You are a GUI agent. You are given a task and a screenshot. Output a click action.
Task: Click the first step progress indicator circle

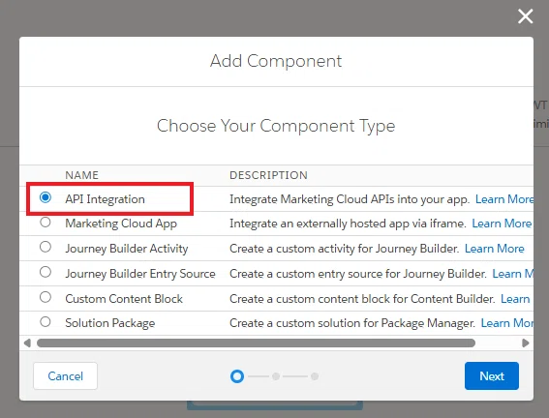tap(237, 376)
